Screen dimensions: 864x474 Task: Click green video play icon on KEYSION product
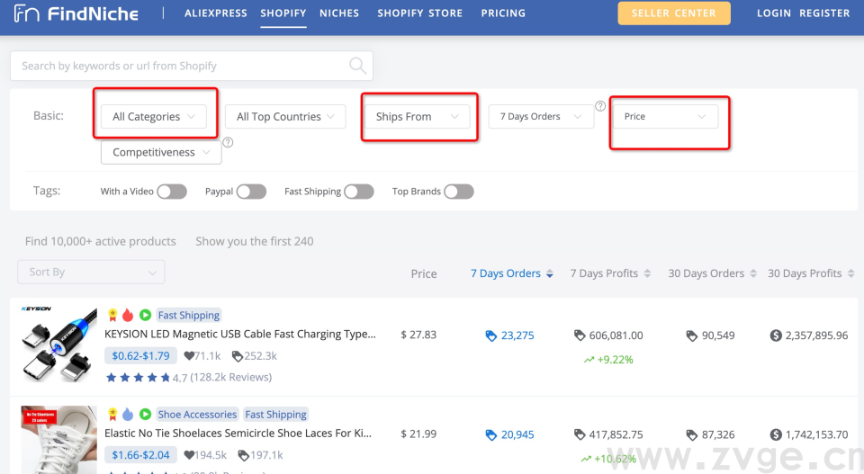(145, 316)
